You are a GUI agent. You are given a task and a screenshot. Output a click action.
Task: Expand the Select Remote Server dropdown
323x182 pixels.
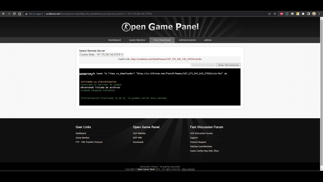101,55
